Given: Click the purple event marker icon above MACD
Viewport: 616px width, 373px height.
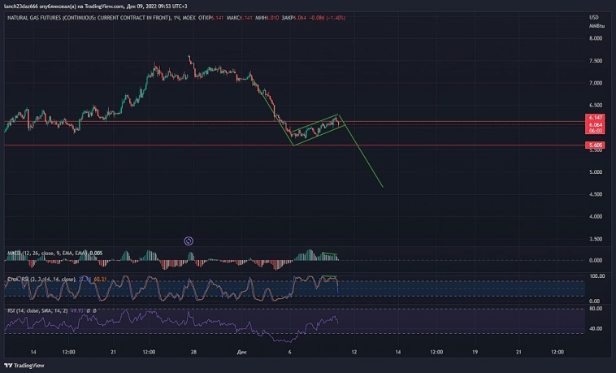Looking at the screenshot, I should pyautogui.click(x=189, y=241).
